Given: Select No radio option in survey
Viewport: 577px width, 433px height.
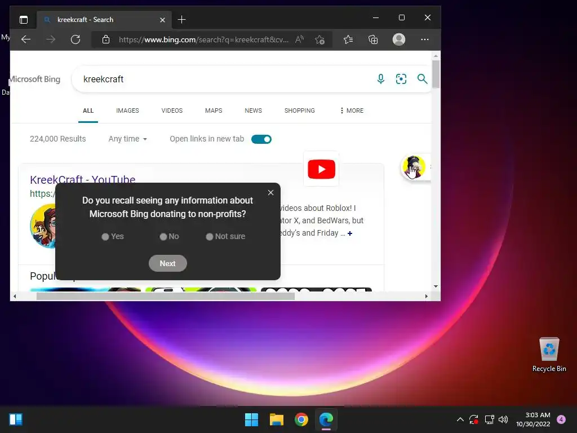Looking at the screenshot, I should coord(163,237).
